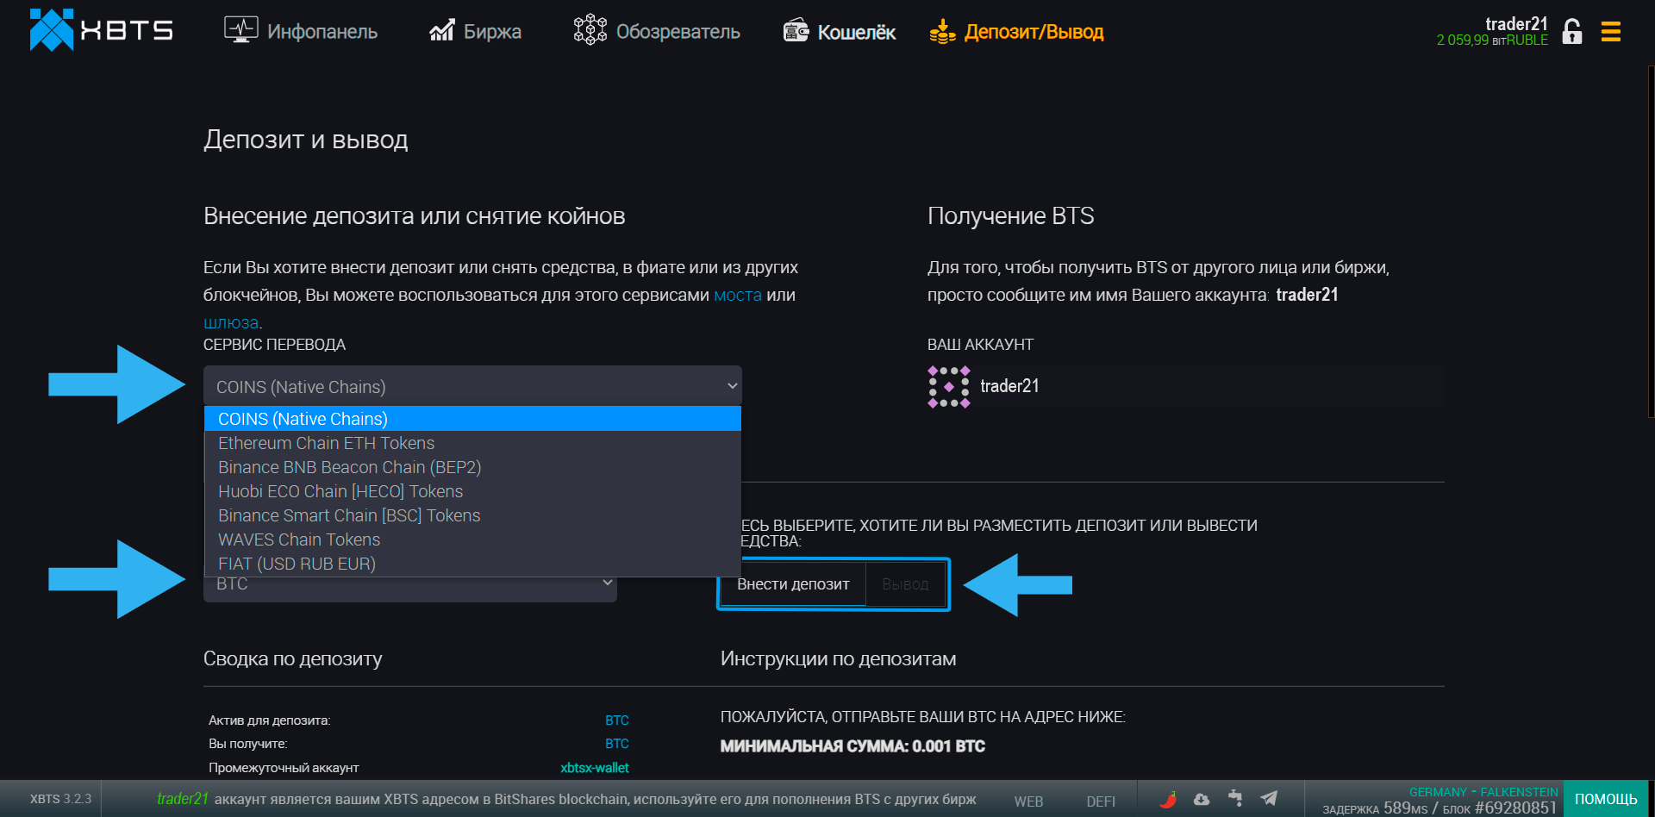Viewport: 1655px width, 817px height.
Task: Click the unlocked padlock wallet icon
Action: tap(1571, 32)
